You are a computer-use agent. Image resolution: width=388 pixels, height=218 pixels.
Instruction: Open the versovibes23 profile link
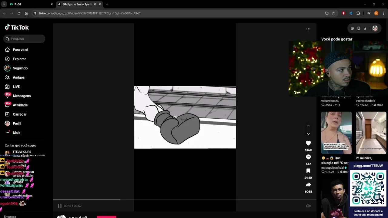[x=330, y=101]
